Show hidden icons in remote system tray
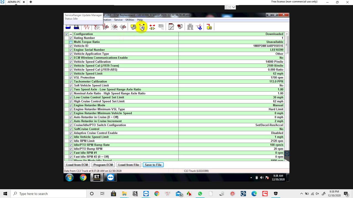 coord(251,178)
